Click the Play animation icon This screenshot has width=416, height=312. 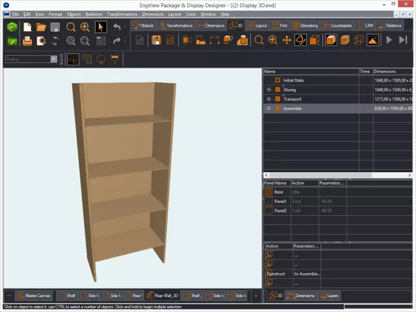click(x=389, y=40)
